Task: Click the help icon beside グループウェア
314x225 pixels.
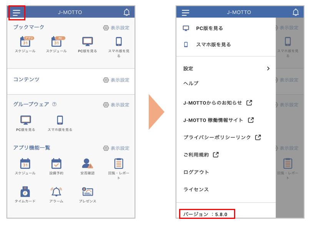Action: click(x=54, y=104)
